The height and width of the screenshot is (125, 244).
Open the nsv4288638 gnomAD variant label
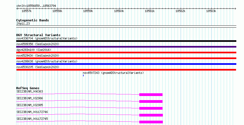click(47, 61)
